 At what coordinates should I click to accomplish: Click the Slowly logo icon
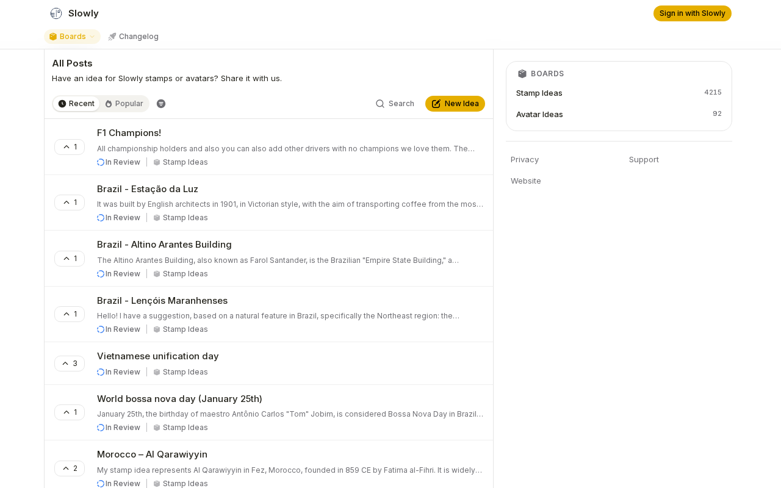pyautogui.click(x=56, y=13)
